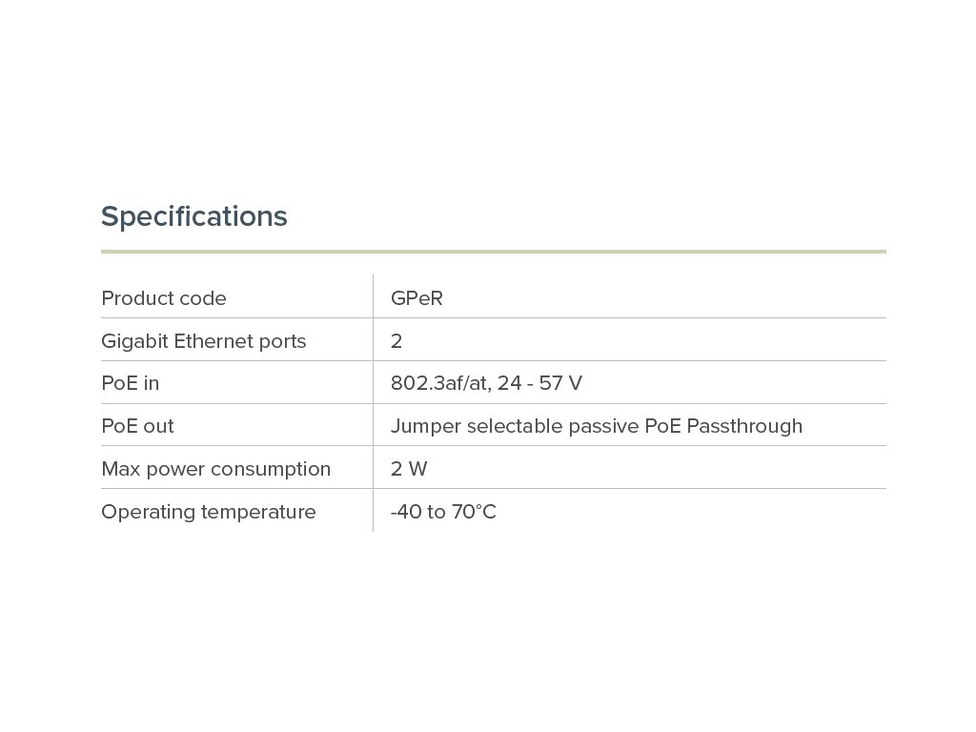This screenshot has width=976, height=732.
Task: Click the 24 - 57 V voltage range
Action: (x=539, y=383)
